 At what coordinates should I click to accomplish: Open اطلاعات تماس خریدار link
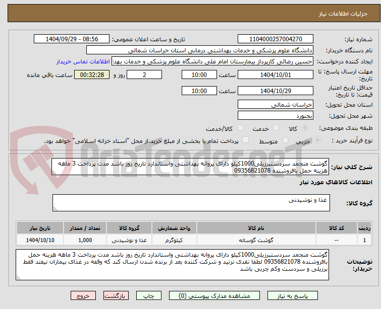pyautogui.click(x=83, y=61)
